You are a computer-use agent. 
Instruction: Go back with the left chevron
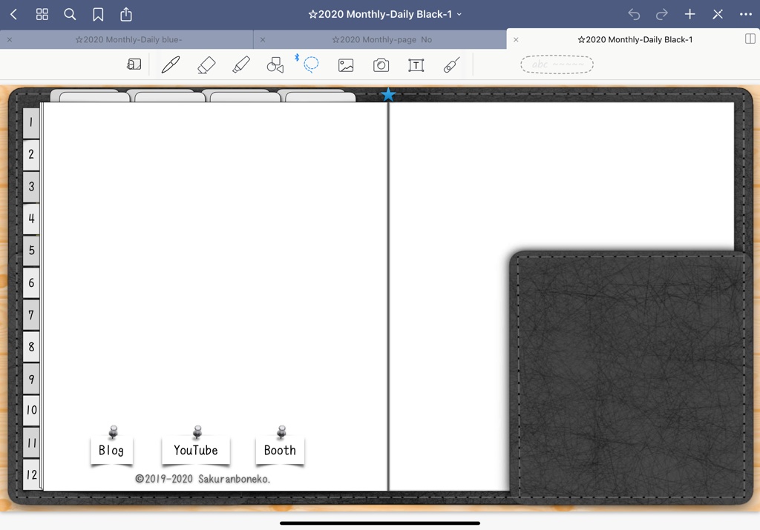pyautogui.click(x=13, y=15)
